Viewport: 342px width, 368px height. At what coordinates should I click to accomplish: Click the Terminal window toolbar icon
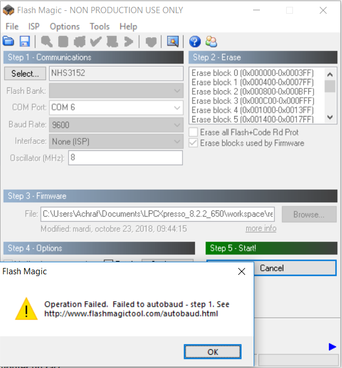(173, 42)
